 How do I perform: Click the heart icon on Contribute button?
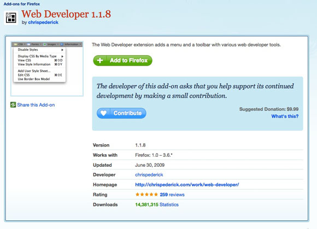[103, 113]
